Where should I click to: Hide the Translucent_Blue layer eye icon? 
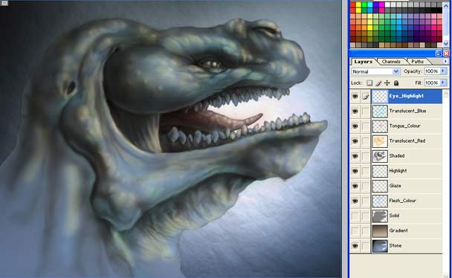click(355, 111)
